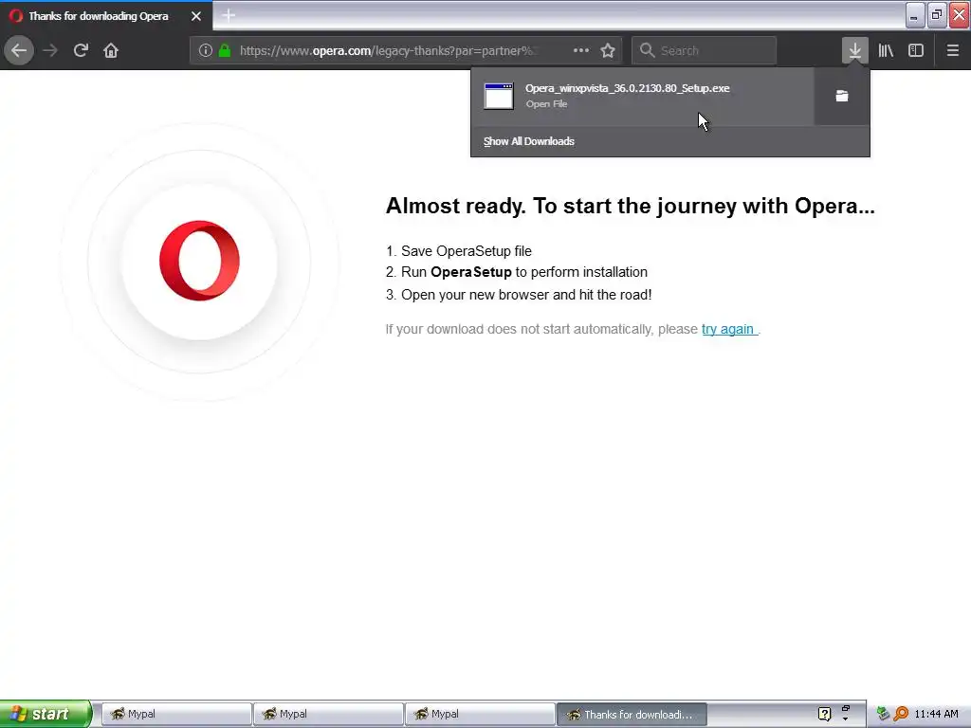Restore down the browser window

click(x=937, y=15)
